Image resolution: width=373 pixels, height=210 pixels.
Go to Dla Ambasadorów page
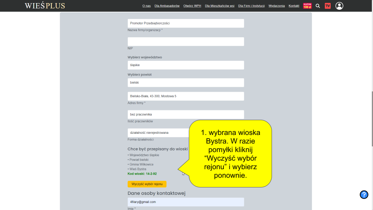(x=167, y=6)
